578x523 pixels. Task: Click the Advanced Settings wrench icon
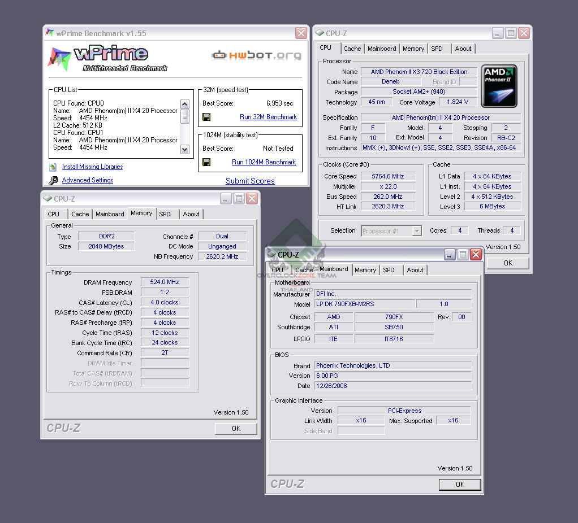pos(53,180)
